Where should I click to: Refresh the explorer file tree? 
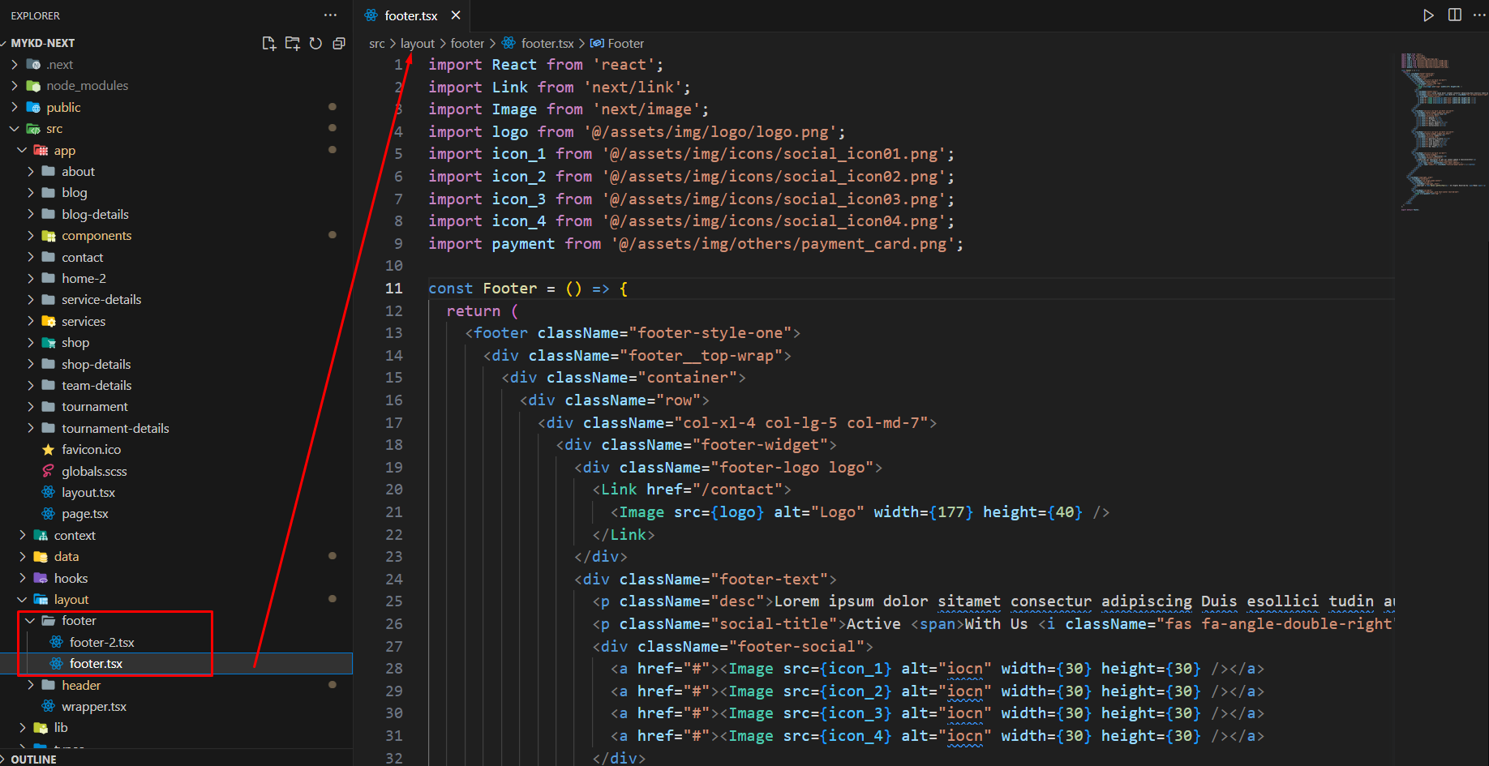point(316,43)
